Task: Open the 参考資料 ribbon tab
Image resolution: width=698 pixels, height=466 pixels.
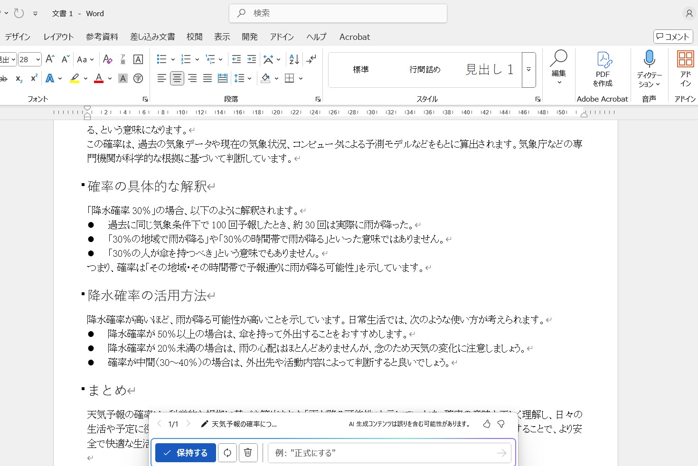Action: (102, 37)
